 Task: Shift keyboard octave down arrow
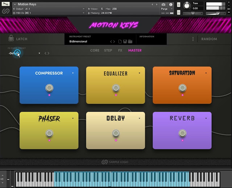click(x=3, y=183)
